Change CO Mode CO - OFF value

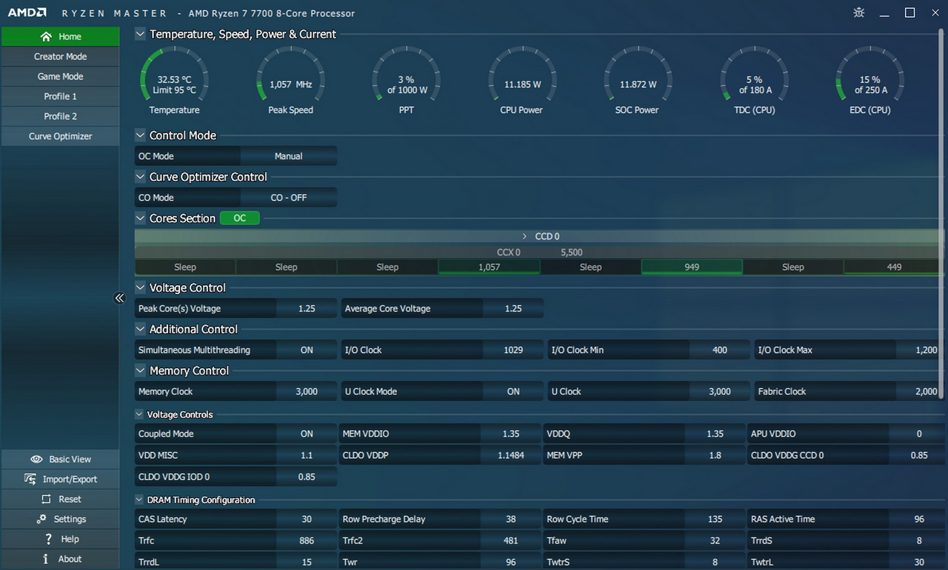(288, 198)
